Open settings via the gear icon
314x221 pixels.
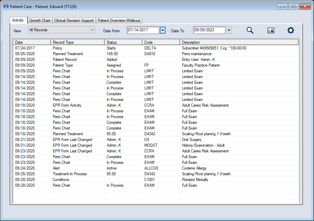pyautogui.click(x=290, y=30)
